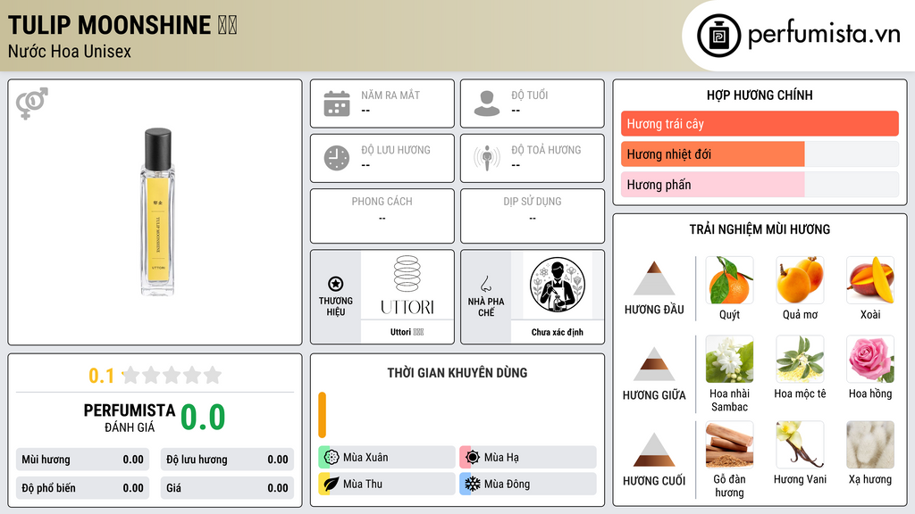This screenshot has height=514, width=915.
Task: Click the star badge icon above Thương hiệu
Action: (336, 284)
